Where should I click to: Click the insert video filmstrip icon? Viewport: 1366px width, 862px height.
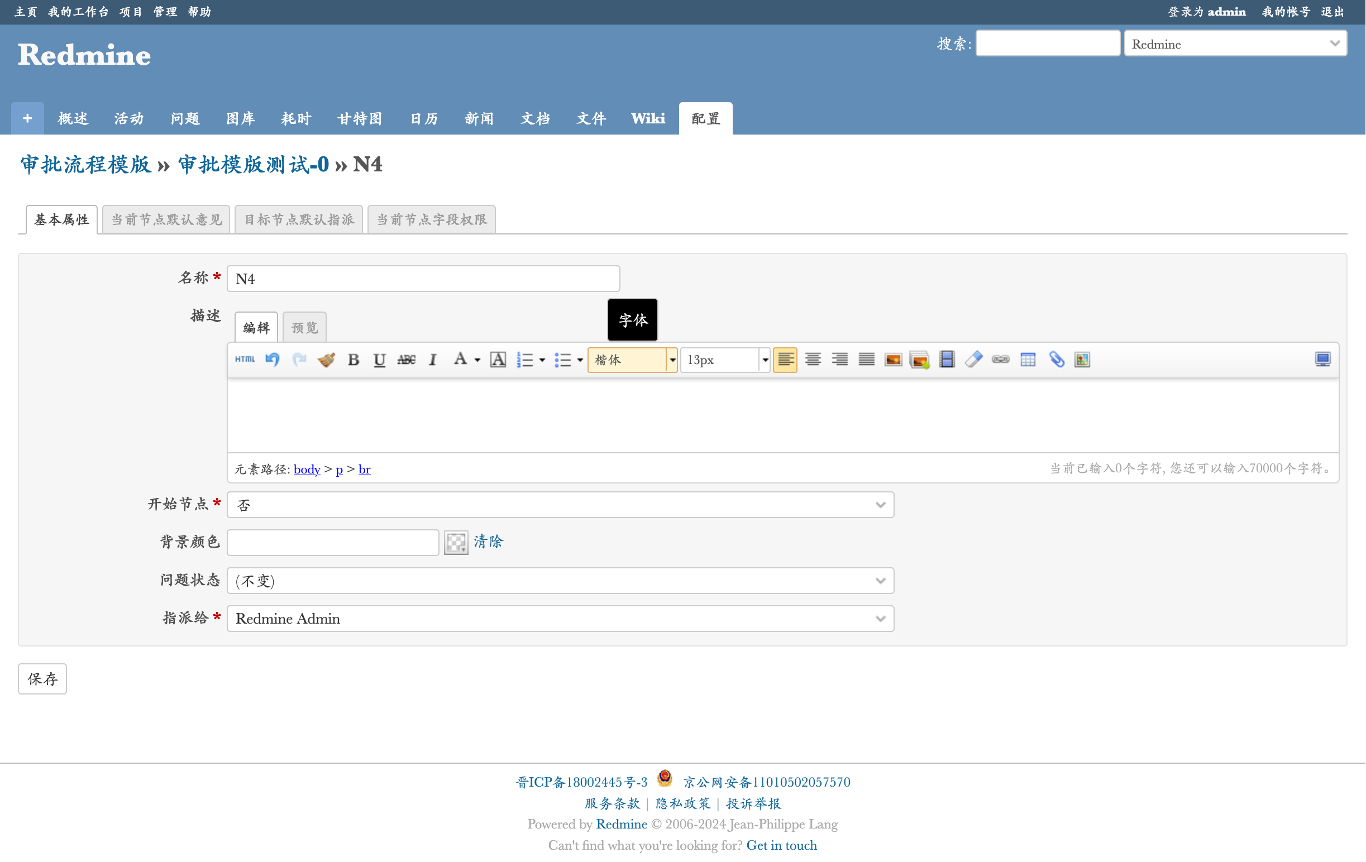pyautogui.click(x=947, y=360)
